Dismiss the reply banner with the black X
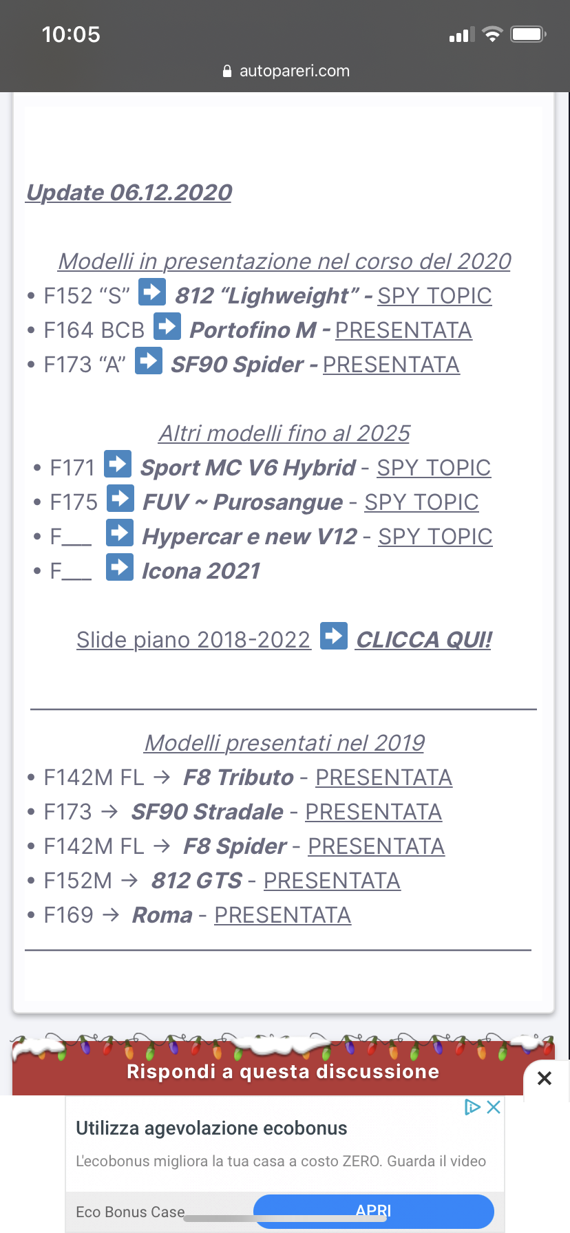This screenshot has width=570, height=1233. pos(545,1078)
